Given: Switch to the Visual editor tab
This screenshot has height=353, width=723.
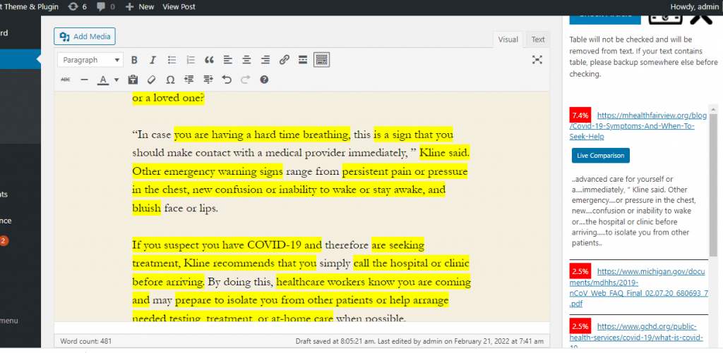Looking at the screenshot, I should point(508,39).
